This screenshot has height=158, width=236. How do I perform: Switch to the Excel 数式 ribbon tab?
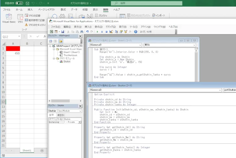click(63, 9)
